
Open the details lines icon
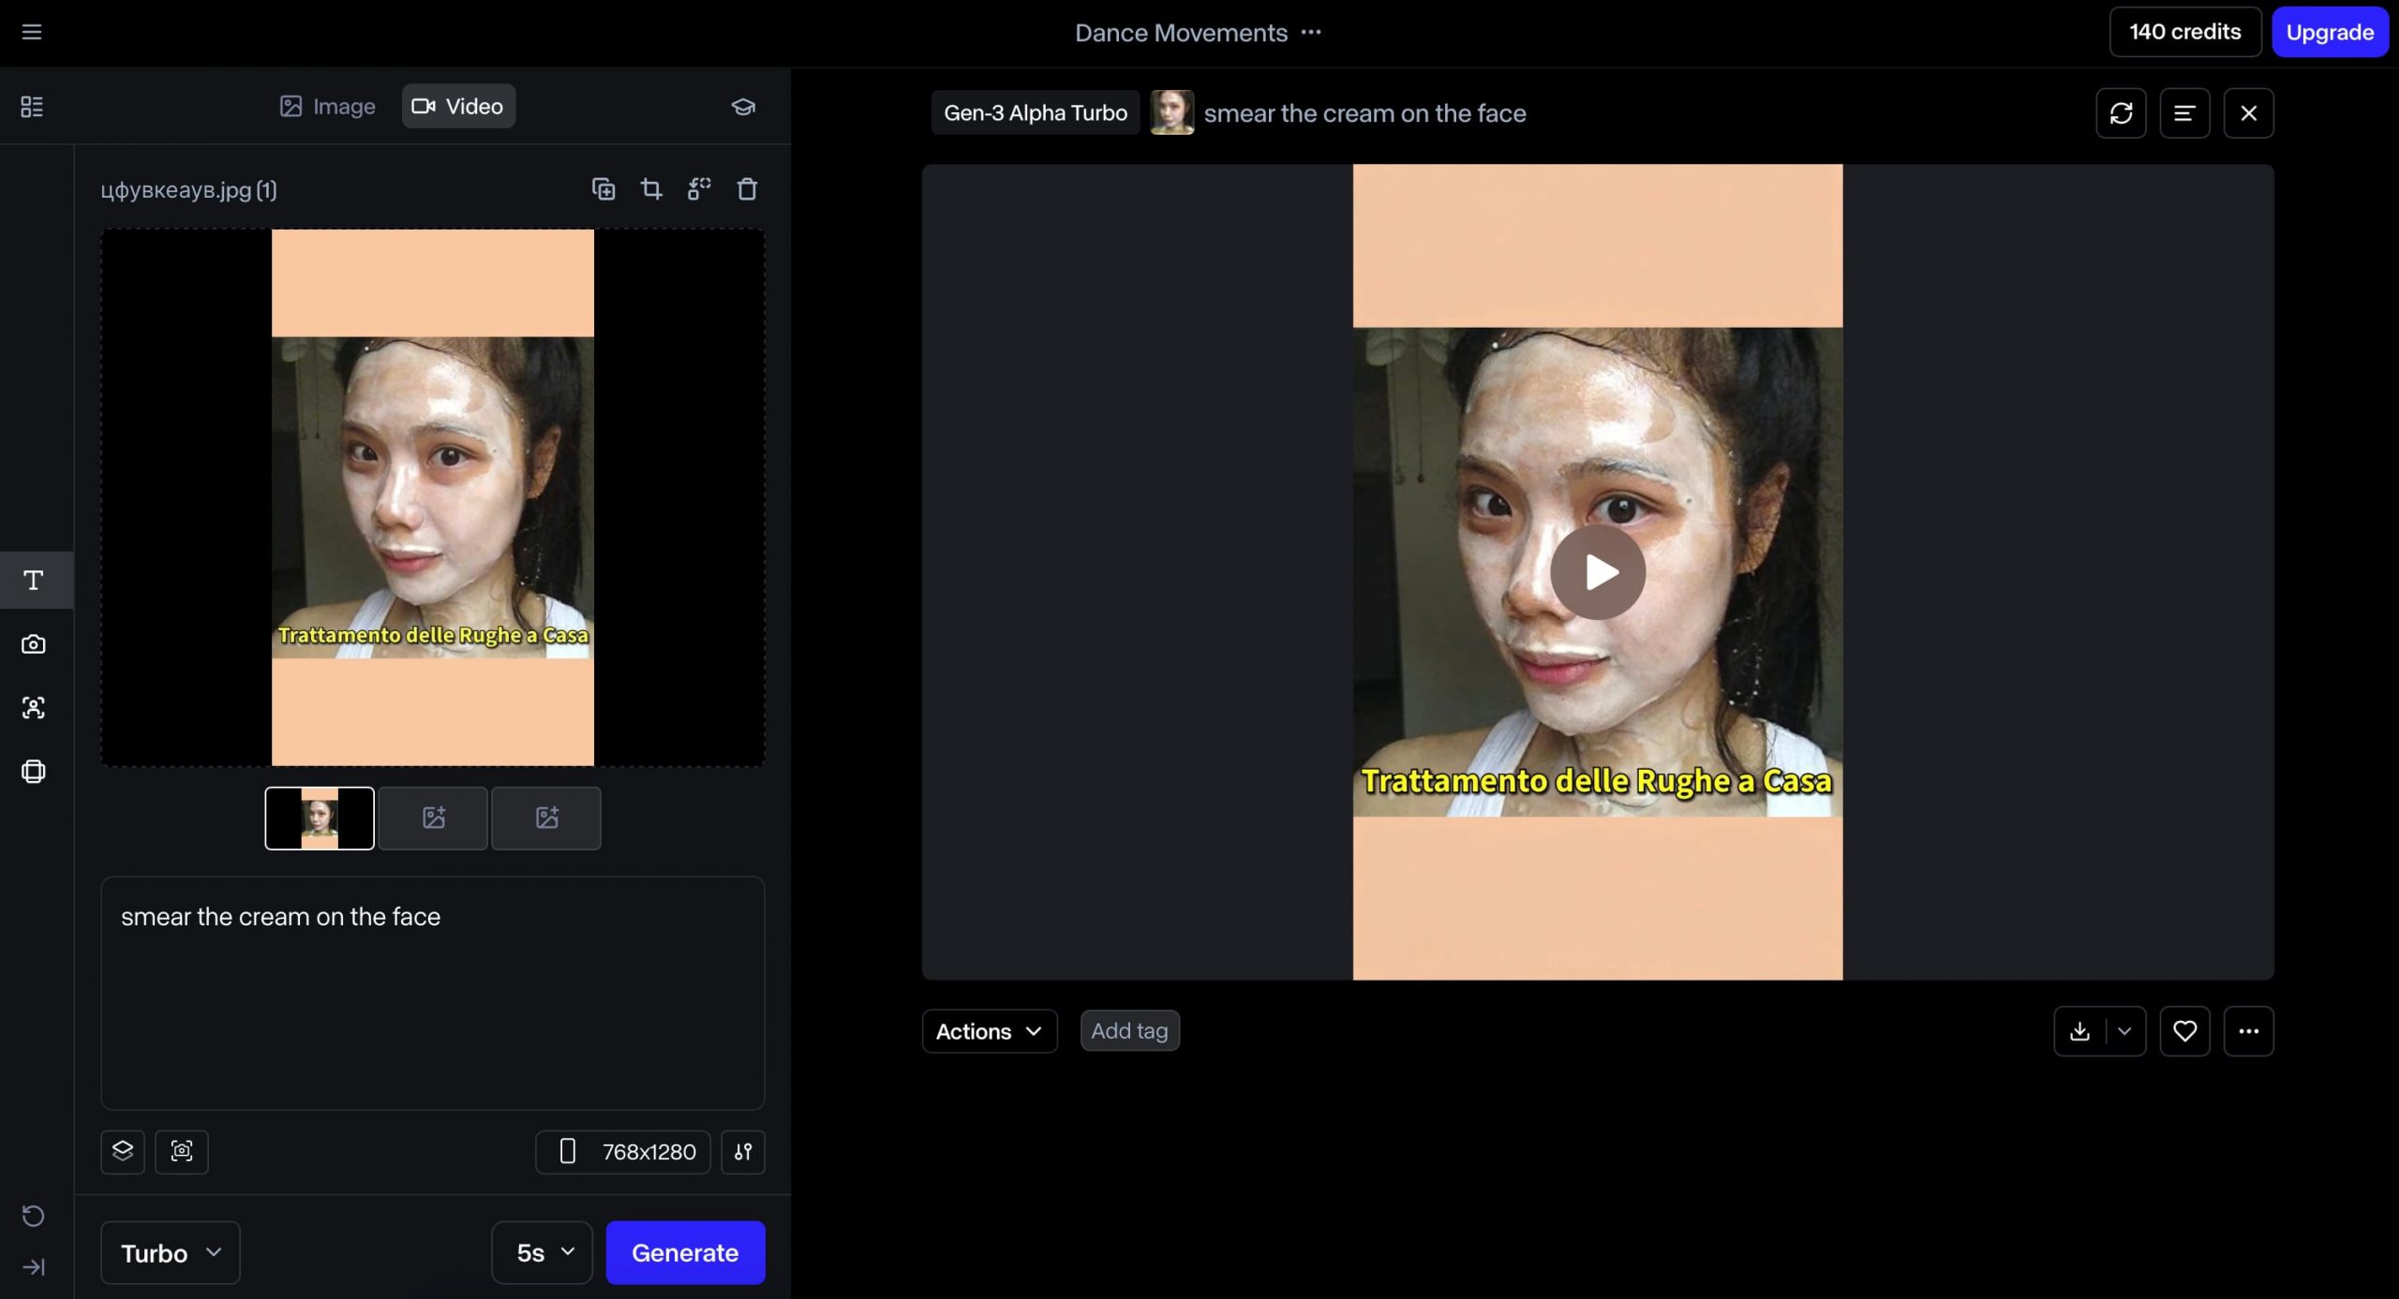(2184, 113)
